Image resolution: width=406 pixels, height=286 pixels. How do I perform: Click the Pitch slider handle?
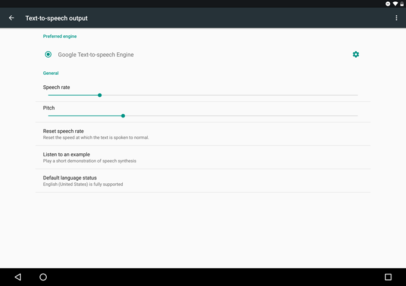point(123,116)
